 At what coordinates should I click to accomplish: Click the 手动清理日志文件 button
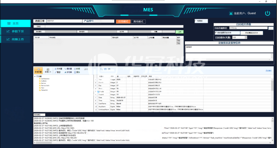pos(252,33)
